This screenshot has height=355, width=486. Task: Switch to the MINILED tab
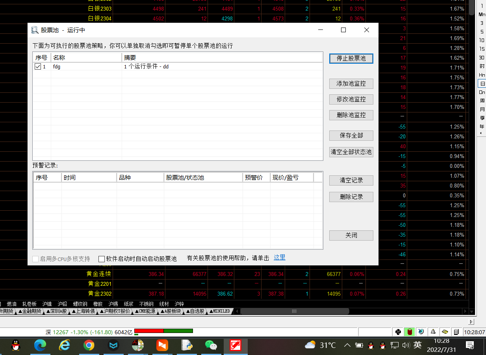coord(220,311)
